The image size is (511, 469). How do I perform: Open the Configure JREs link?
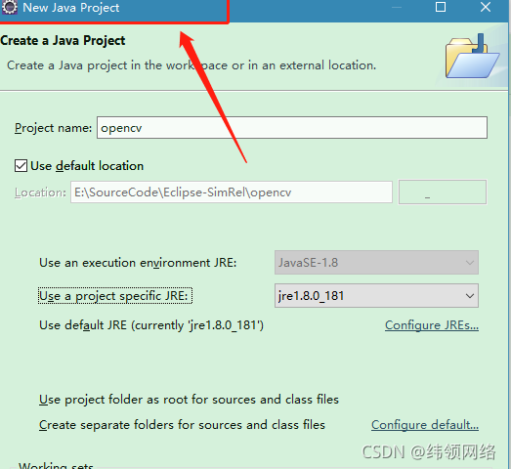[x=432, y=325]
